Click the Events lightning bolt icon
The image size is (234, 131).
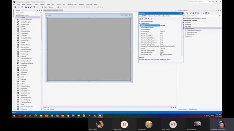tap(148, 19)
